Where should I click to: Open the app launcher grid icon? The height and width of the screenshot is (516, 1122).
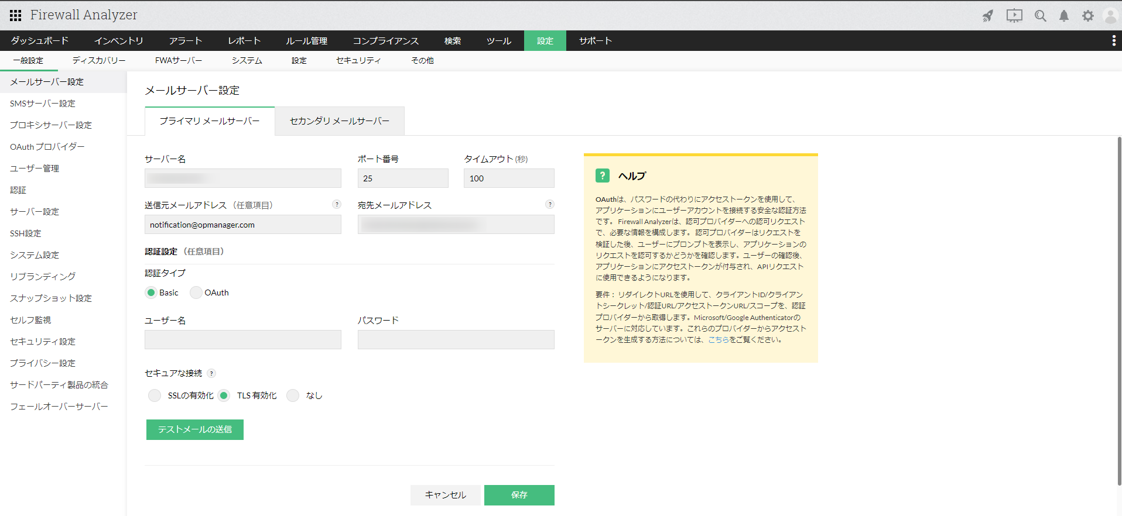(x=16, y=15)
